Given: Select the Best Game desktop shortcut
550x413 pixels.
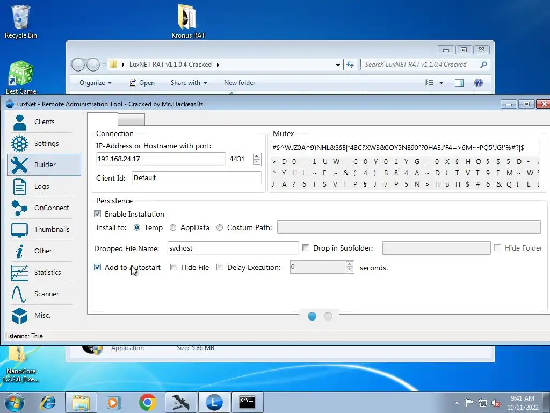Looking at the screenshot, I should pyautogui.click(x=21, y=77).
